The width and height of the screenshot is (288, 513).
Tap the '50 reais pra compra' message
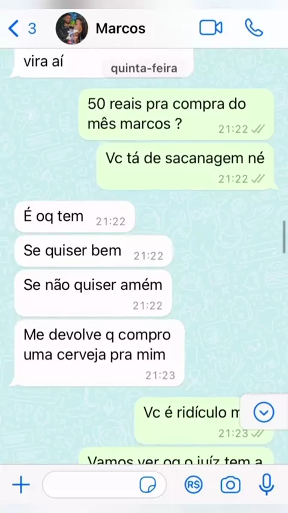tap(176, 114)
